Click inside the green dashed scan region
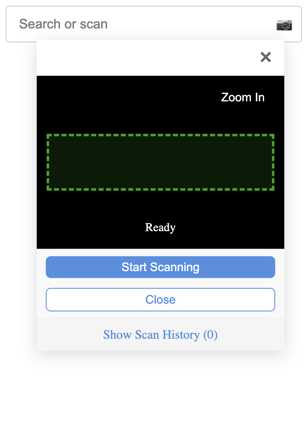307x445 pixels. tap(160, 162)
